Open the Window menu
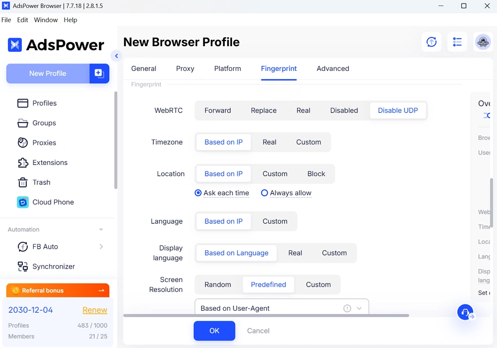Image resolution: width=497 pixels, height=348 pixels. [46, 20]
